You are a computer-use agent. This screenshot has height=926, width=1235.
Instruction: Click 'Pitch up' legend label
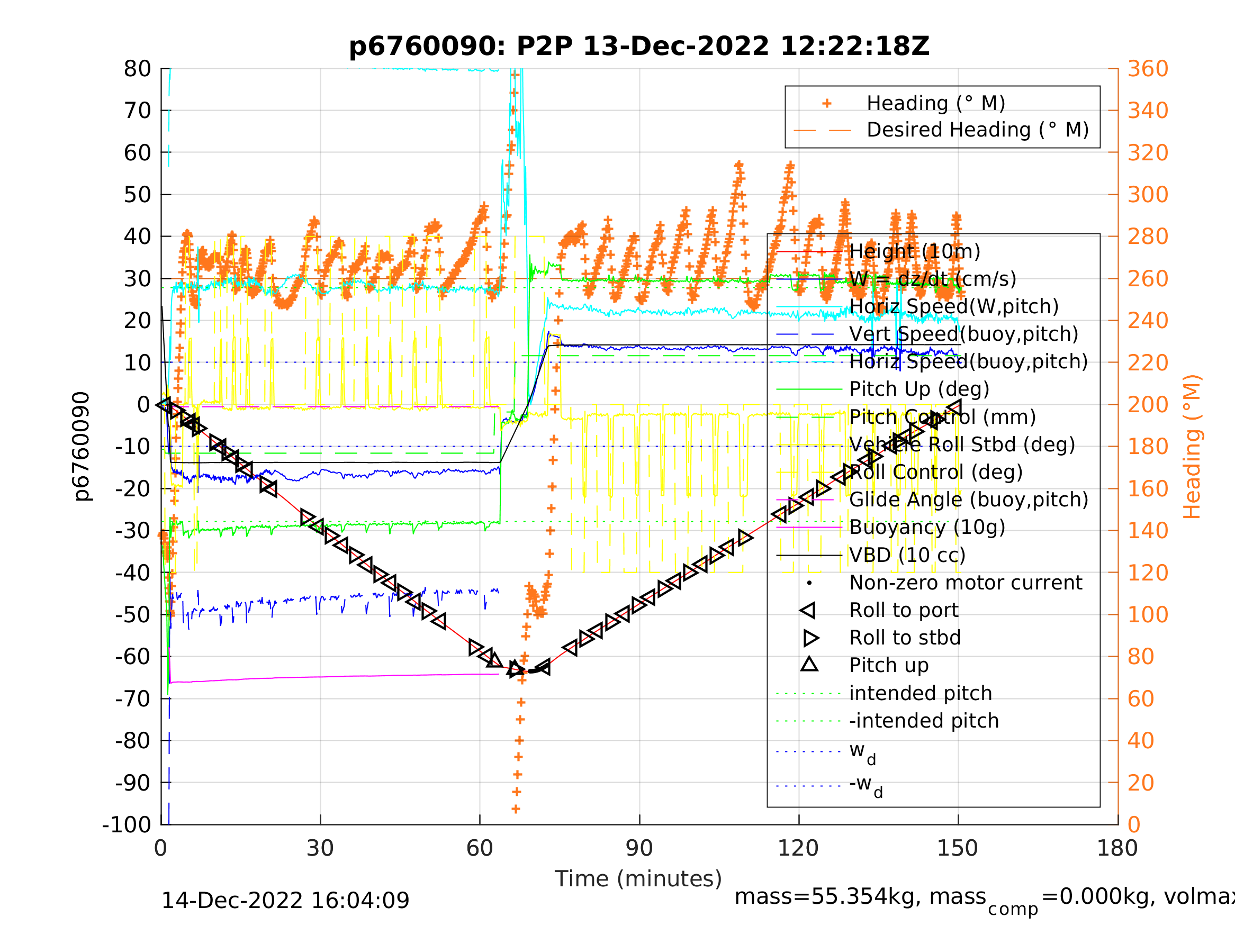(889, 665)
